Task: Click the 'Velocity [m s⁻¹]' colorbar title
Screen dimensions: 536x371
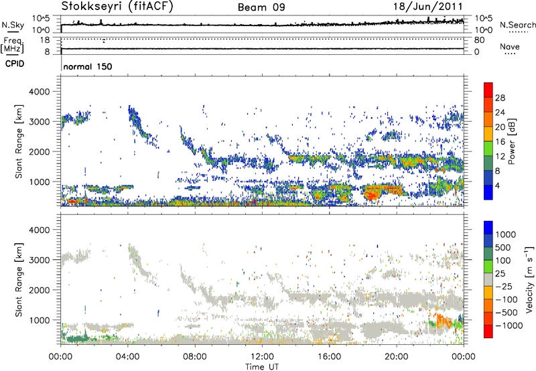Action: tap(529, 279)
